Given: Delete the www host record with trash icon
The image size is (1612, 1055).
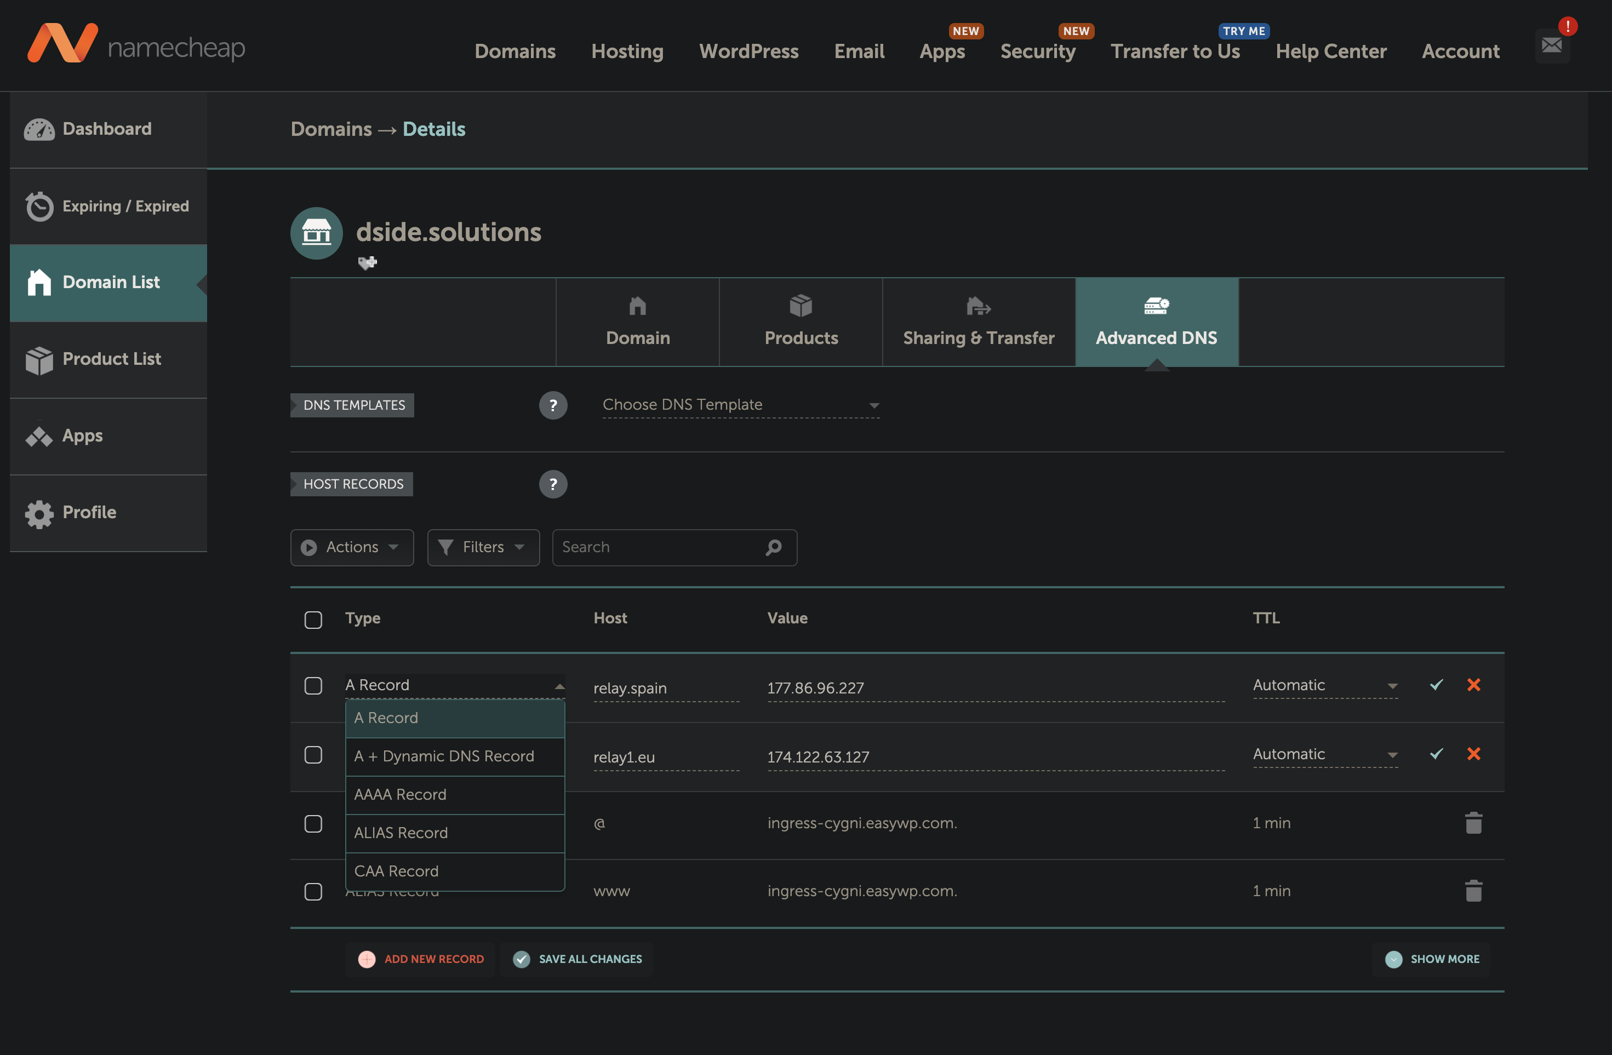Looking at the screenshot, I should pos(1473,891).
